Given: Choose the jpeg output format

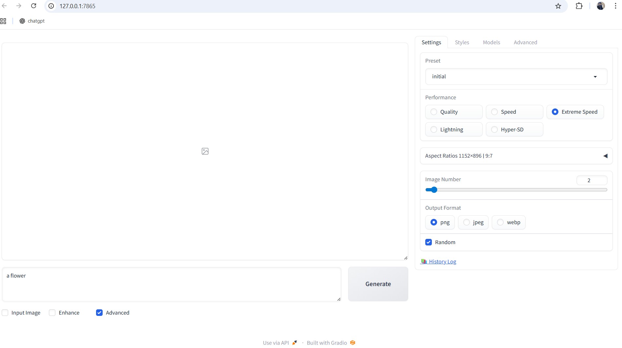Looking at the screenshot, I should [x=467, y=222].
